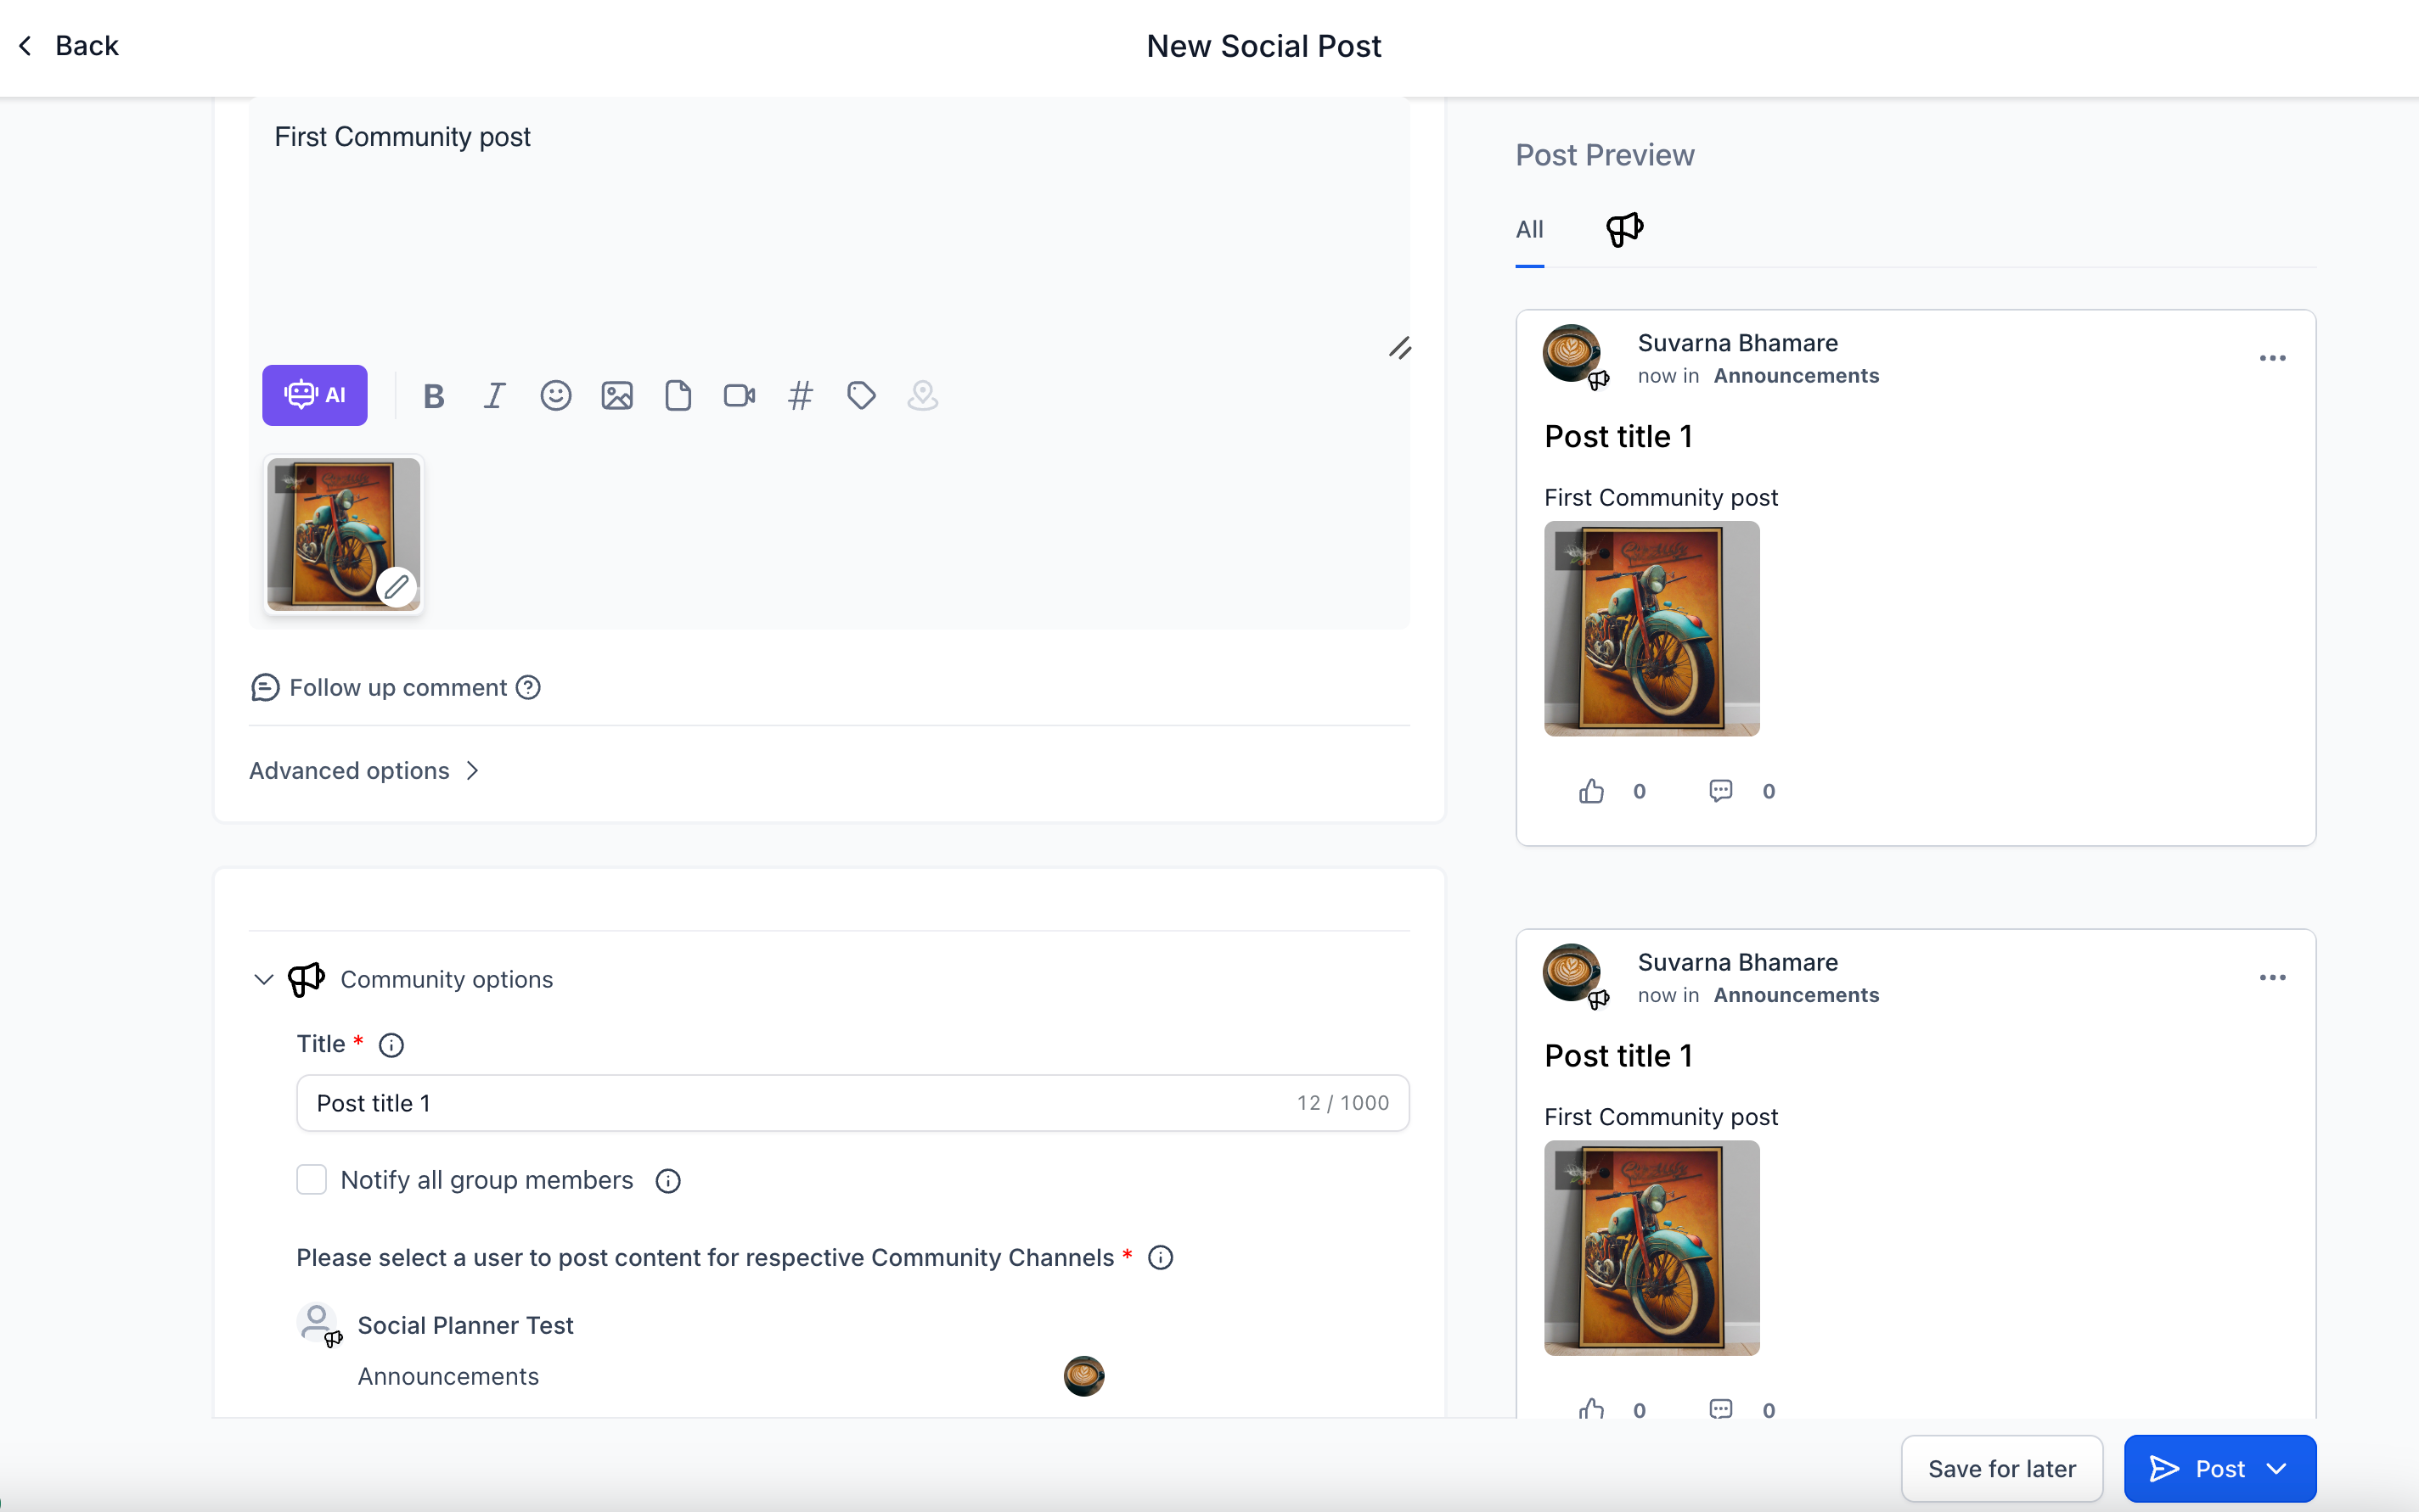The width and height of the screenshot is (2419, 1512).
Task: Open the Post button dropdown arrow
Action: (x=2278, y=1468)
